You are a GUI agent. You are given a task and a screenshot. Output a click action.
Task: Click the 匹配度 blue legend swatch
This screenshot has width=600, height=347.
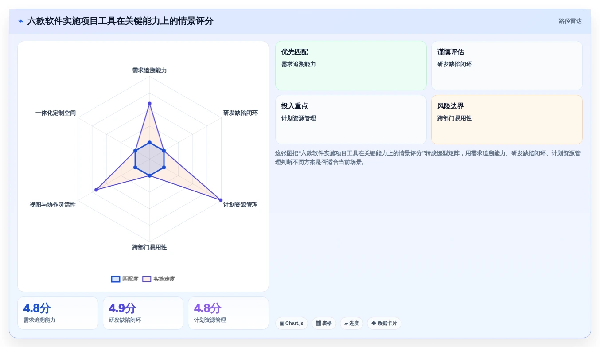[x=116, y=279]
